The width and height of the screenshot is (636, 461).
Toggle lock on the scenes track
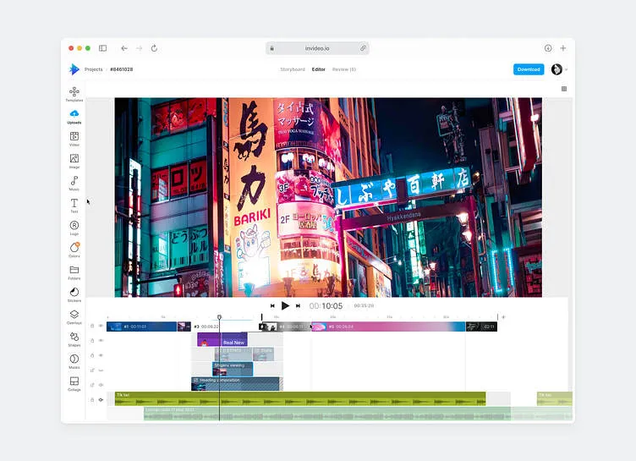[x=92, y=326]
